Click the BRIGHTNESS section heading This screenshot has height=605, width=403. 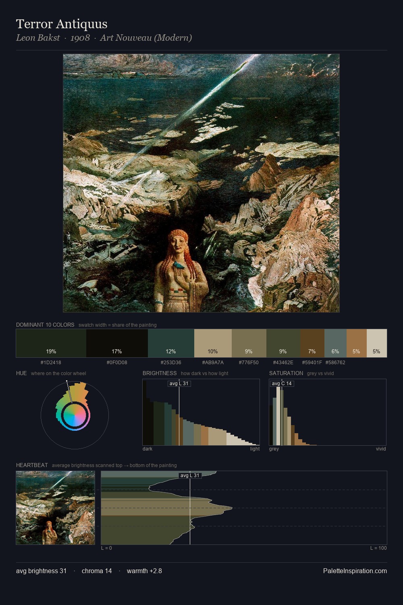[160, 373]
